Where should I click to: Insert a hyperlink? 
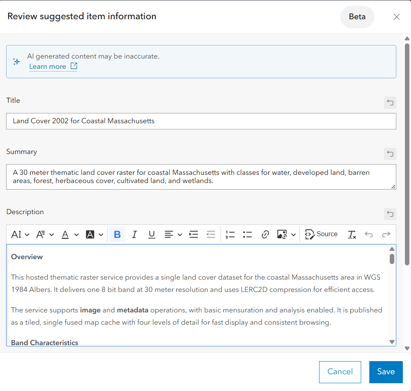click(265, 234)
